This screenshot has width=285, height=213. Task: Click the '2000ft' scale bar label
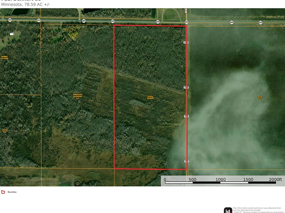(x=275, y=180)
